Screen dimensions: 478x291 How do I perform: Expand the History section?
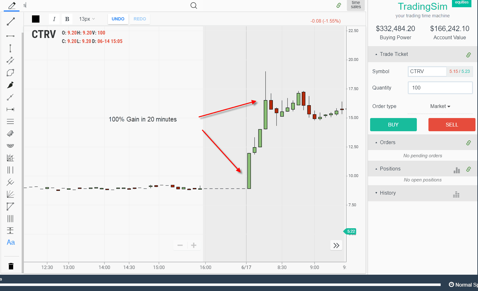click(376, 193)
